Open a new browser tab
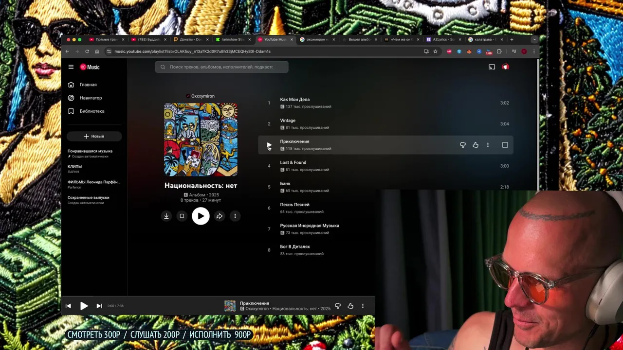Image resolution: width=623 pixels, height=350 pixels. coord(512,39)
